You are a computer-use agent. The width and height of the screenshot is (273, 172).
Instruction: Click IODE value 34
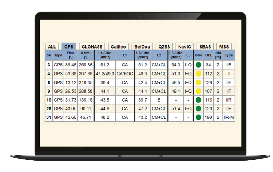pos(208,65)
